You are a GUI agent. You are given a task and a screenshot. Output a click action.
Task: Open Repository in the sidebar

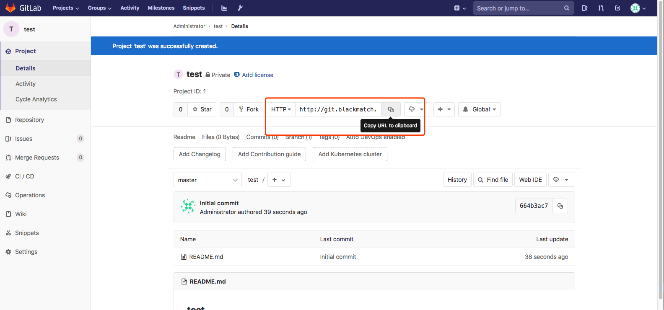[x=29, y=120]
